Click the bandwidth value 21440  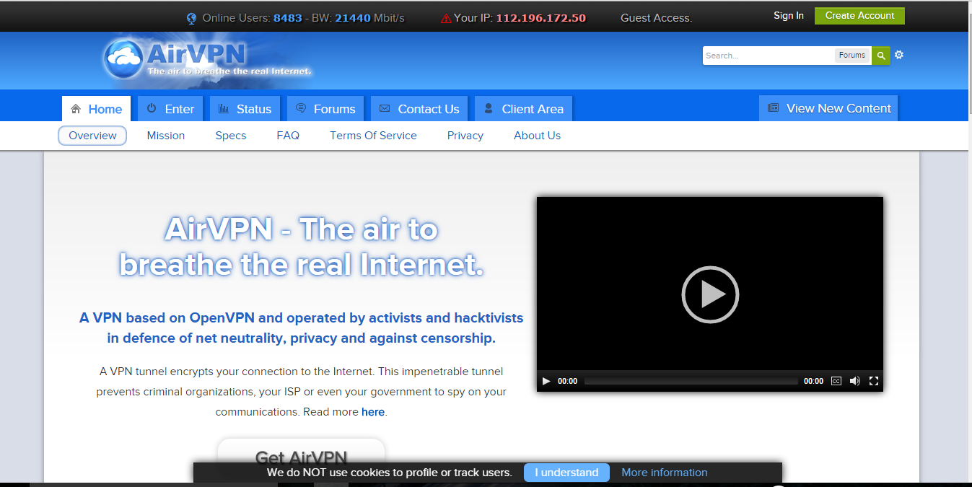tap(353, 18)
